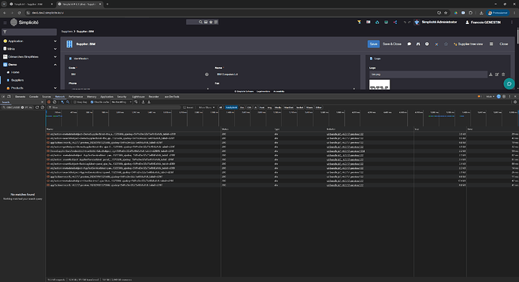
Task: Click the record network log red icon
Action: (x=49, y=102)
